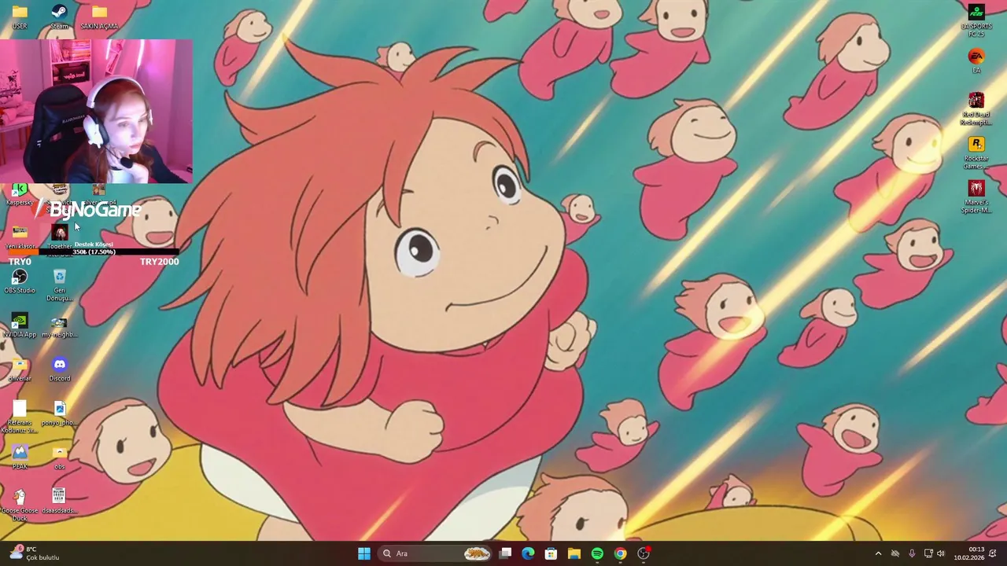
Task: Open the dsaasdsads... file icon
Action: point(59,502)
